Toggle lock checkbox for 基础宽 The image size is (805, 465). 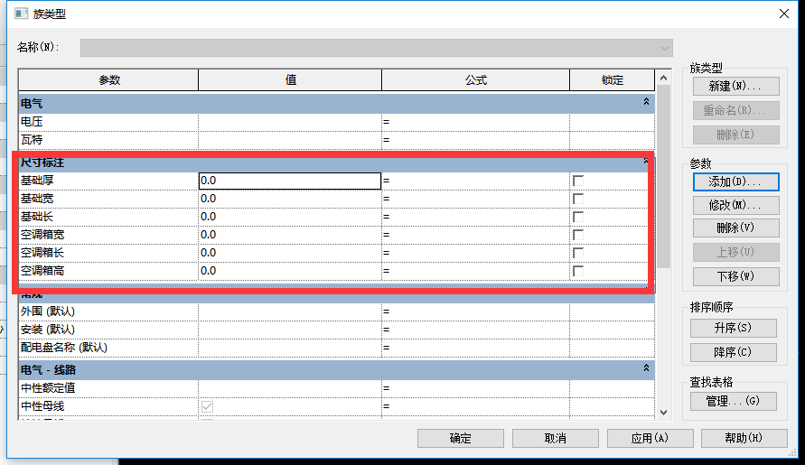[x=578, y=199]
